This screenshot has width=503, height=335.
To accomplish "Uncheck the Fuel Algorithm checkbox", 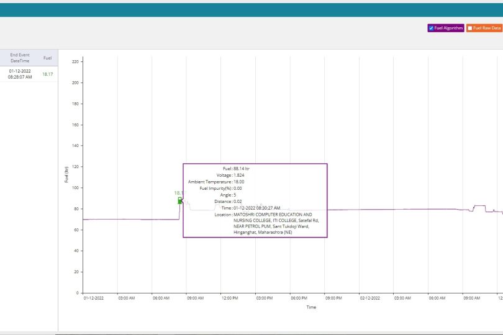I will click(x=431, y=28).
